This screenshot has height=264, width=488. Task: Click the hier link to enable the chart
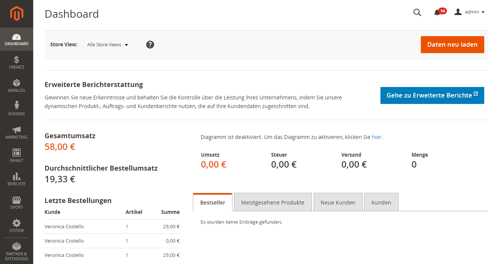coord(376,137)
